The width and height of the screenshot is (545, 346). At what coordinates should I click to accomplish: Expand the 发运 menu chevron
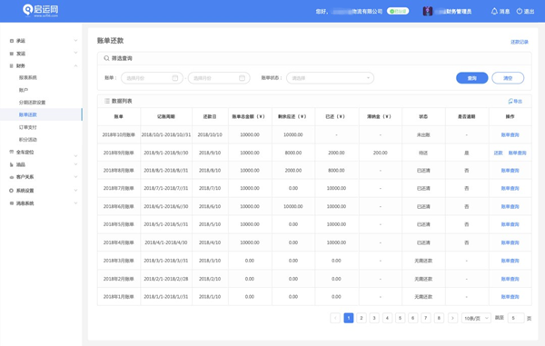tap(75, 53)
